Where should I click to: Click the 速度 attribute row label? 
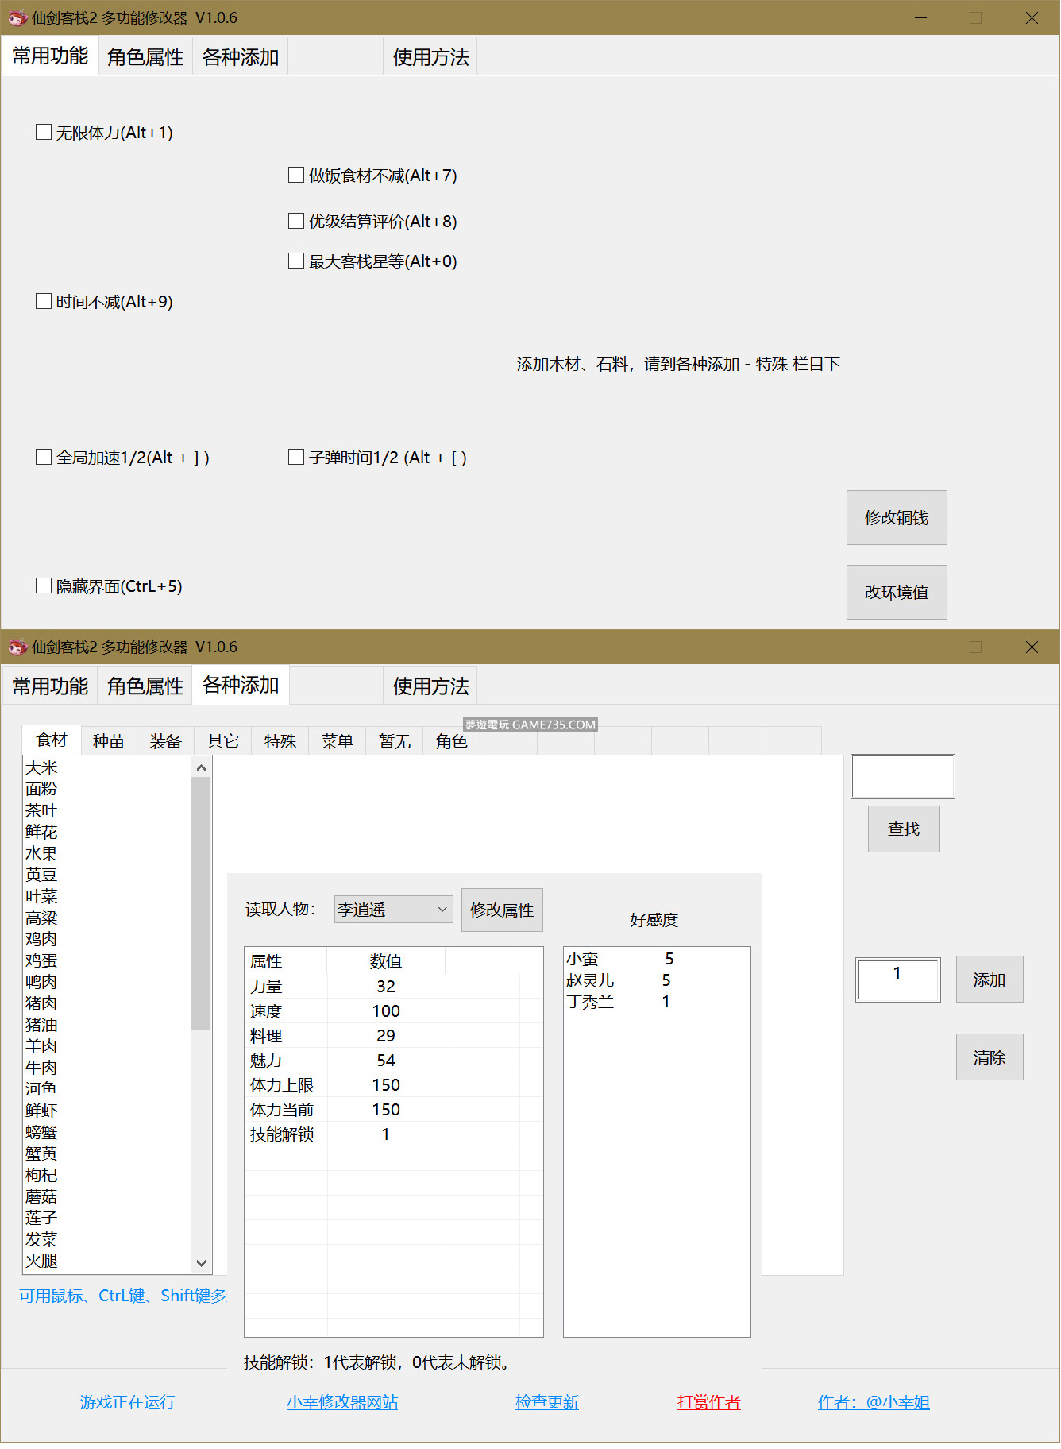(x=266, y=1011)
